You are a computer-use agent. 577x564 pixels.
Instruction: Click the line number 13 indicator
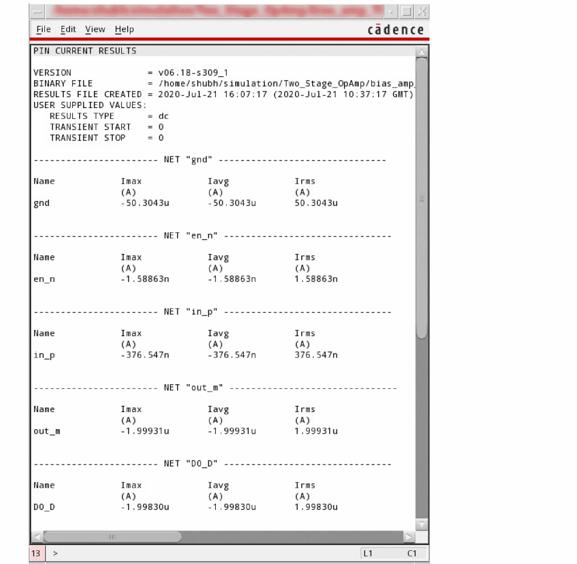[36, 553]
